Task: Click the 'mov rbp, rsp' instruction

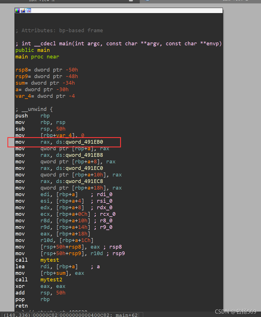Action: click(40, 122)
